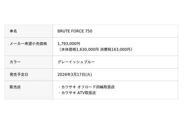Click the number 750 in the model name
This screenshot has height=124, width=187.
(x=88, y=31)
